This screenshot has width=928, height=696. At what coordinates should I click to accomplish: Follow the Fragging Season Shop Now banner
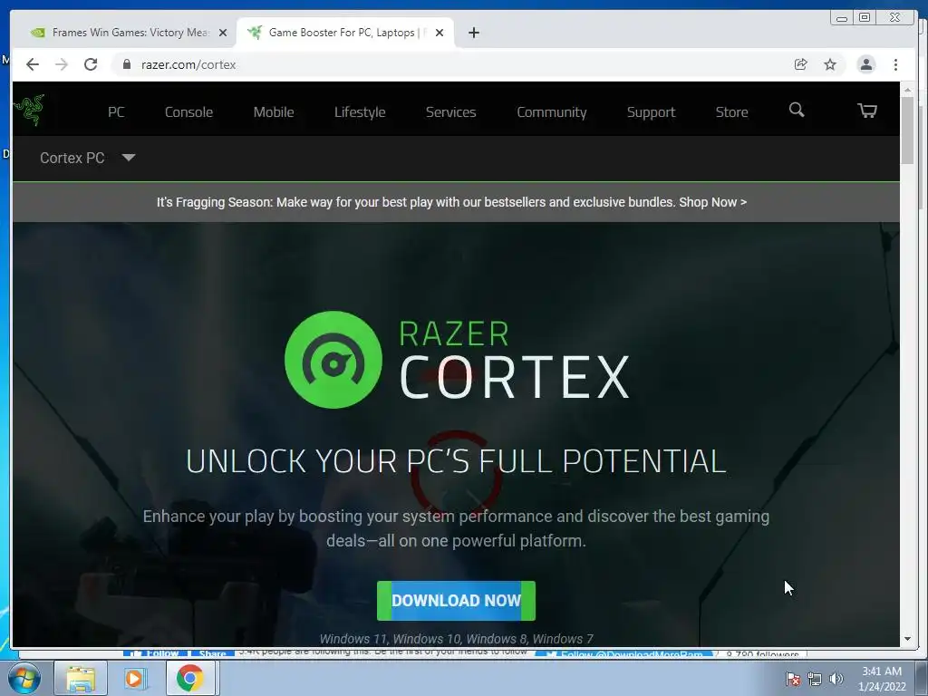click(451, 202)
